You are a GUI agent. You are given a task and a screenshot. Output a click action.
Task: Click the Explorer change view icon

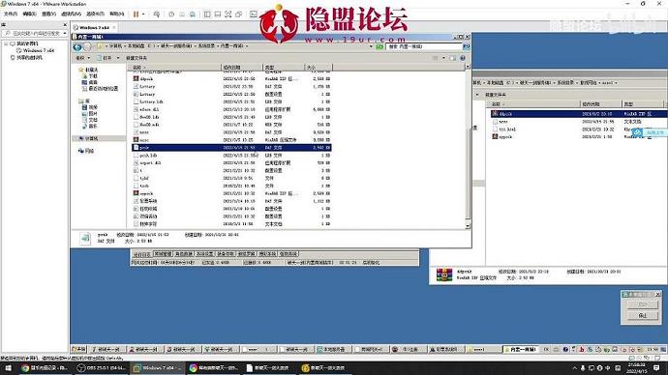[x=435, y=58]
